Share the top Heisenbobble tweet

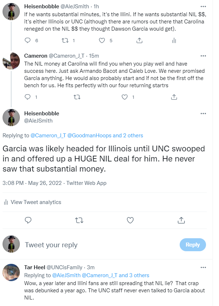139,40
